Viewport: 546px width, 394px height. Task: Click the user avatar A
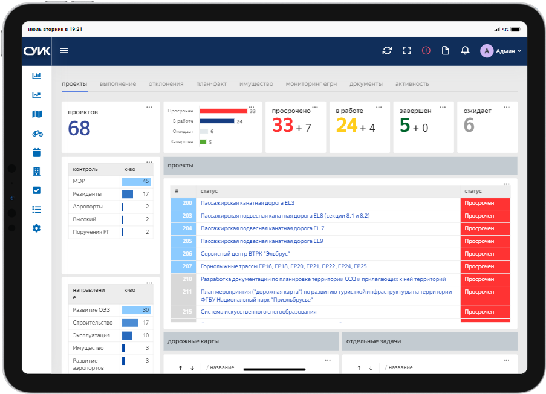pos(487,51)
